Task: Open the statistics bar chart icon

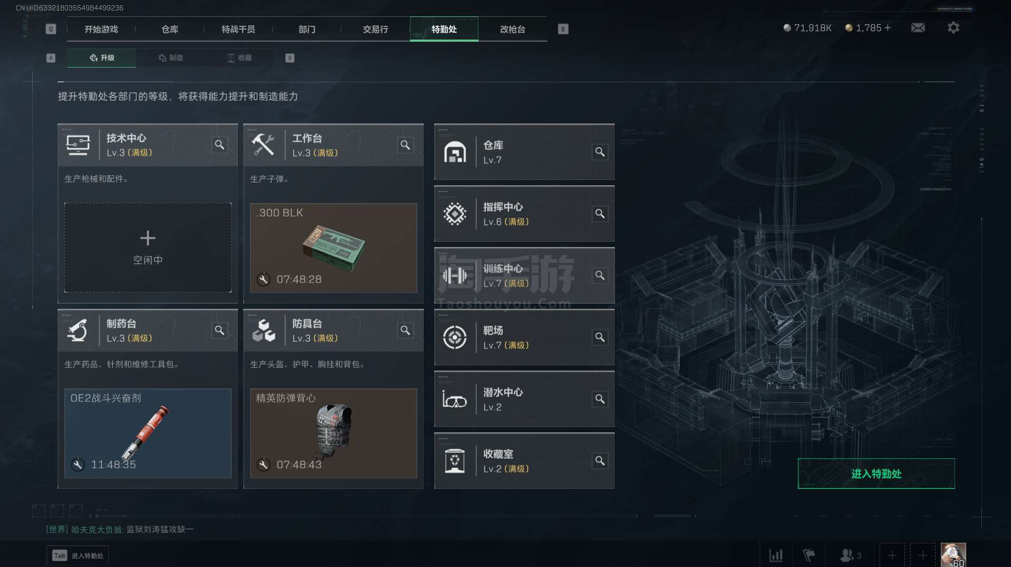Action: click(x=776, y=555)
